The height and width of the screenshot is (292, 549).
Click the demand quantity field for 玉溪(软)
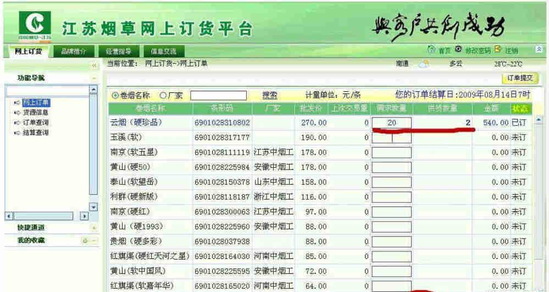[x=391, y=137]
